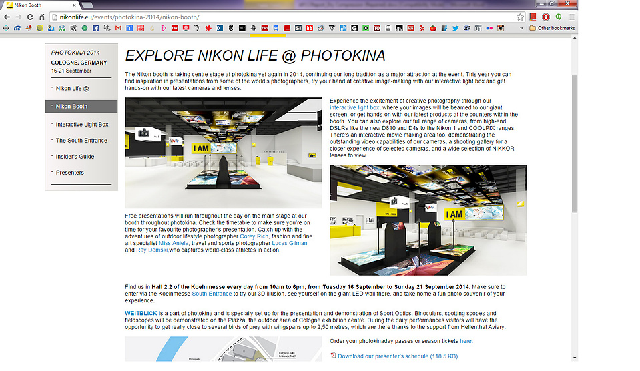640x371 pixels.
Task: Open Presenters sidebar item
Action: click(x=70, y=173)
